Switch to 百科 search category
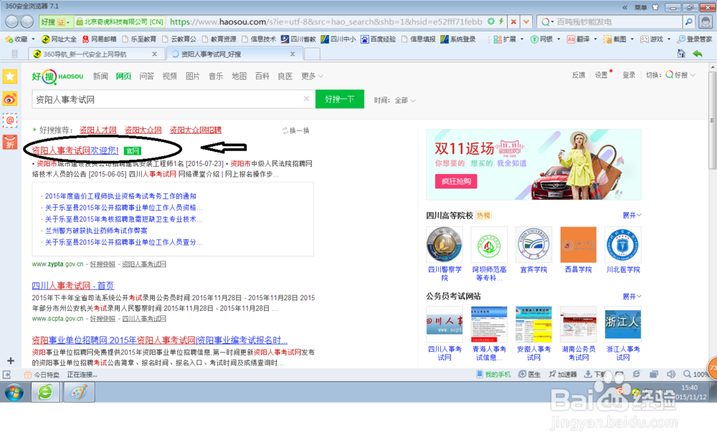This screenshot has width=717, height=447. 262,77
